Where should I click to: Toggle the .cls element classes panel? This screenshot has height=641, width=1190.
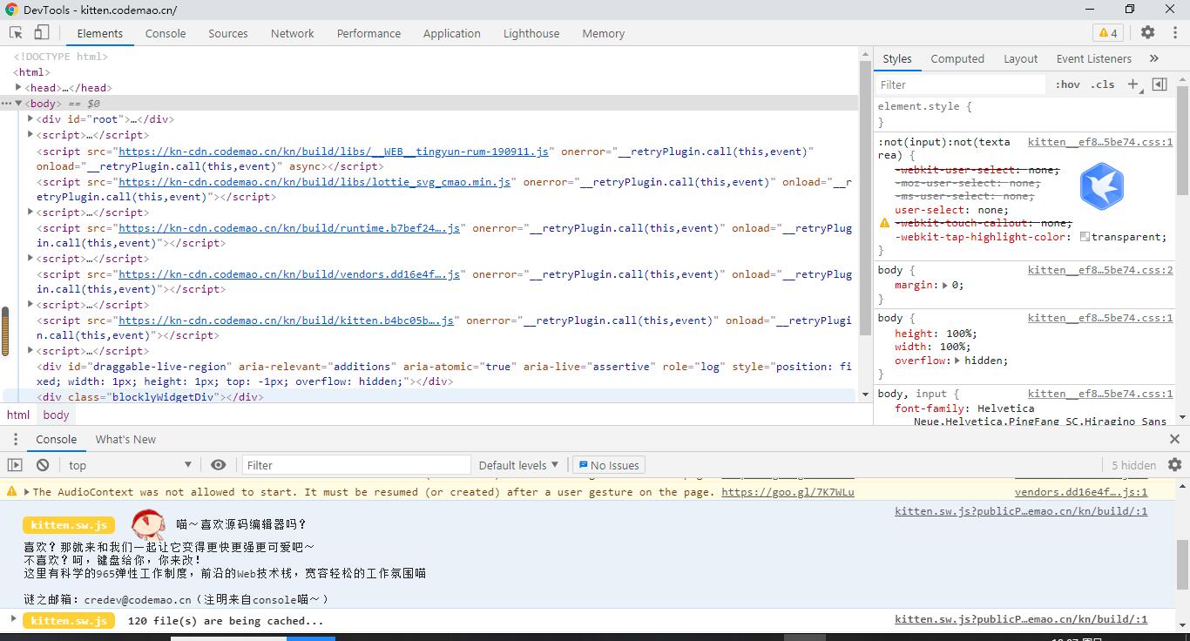click(x=1103, y=84)
